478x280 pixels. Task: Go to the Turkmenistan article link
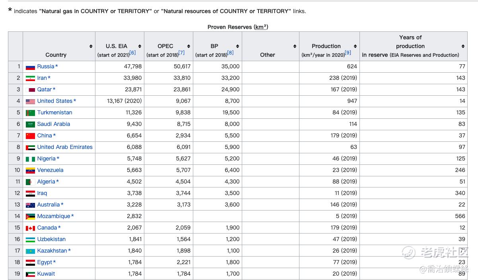(55, 112)
